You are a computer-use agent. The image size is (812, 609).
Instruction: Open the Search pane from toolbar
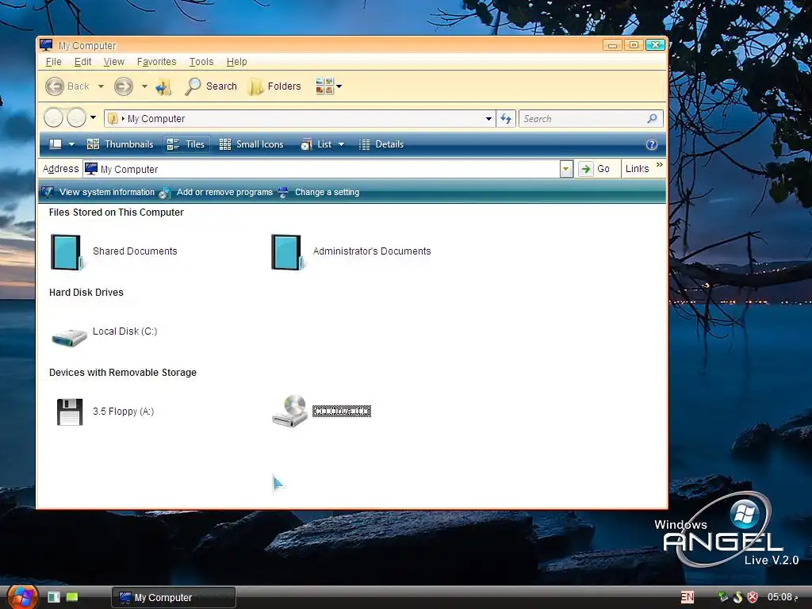211,86
